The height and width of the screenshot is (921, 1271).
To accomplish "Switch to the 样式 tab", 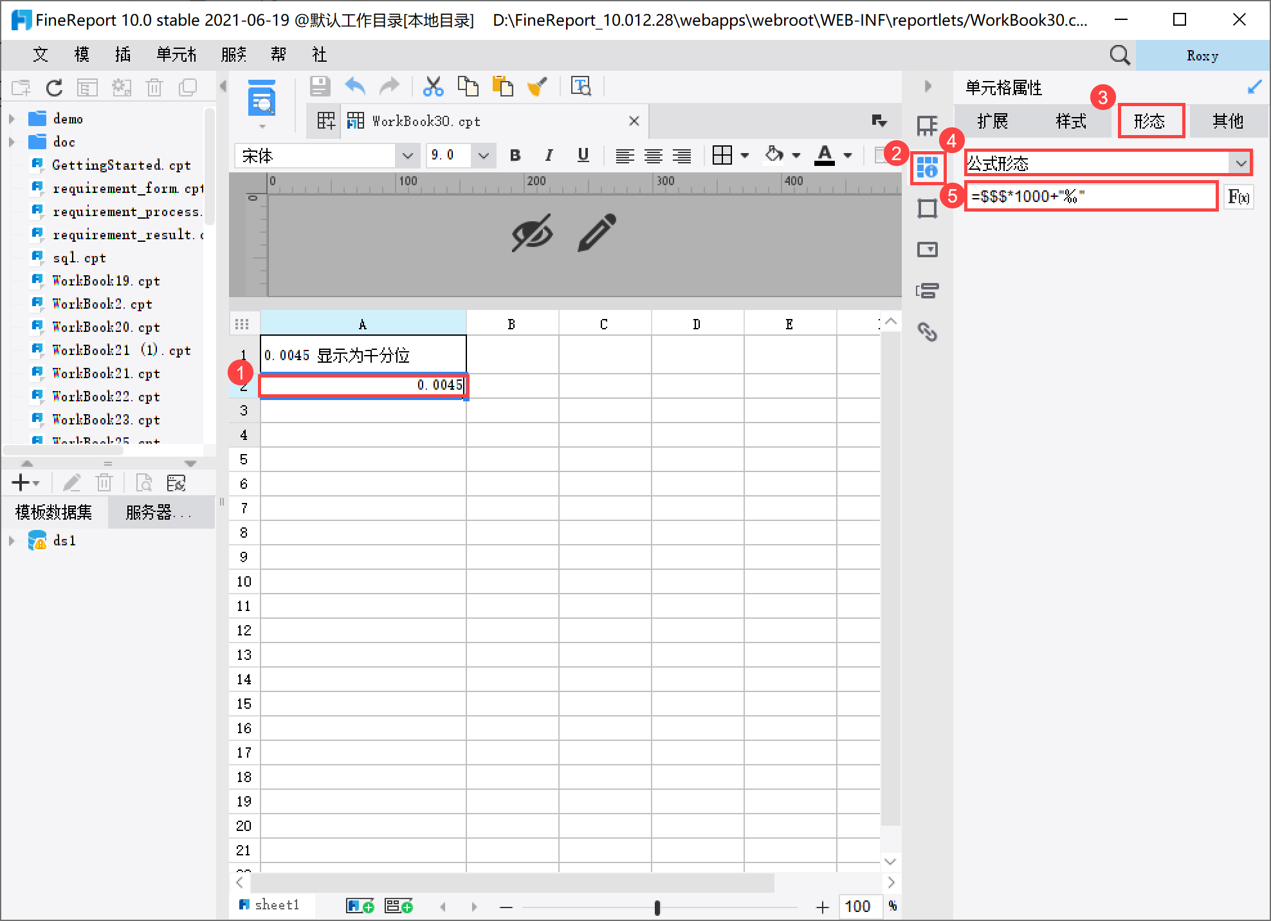I will coord(1071,121).
